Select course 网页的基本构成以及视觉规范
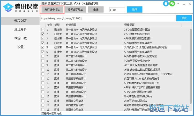 coord(140,56)
